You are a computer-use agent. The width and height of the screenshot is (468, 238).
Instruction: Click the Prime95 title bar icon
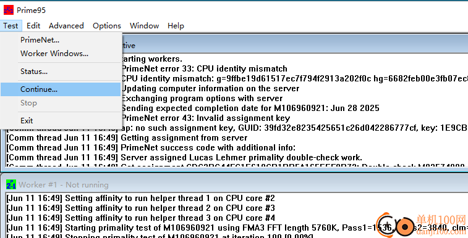(x=9, y=10)
